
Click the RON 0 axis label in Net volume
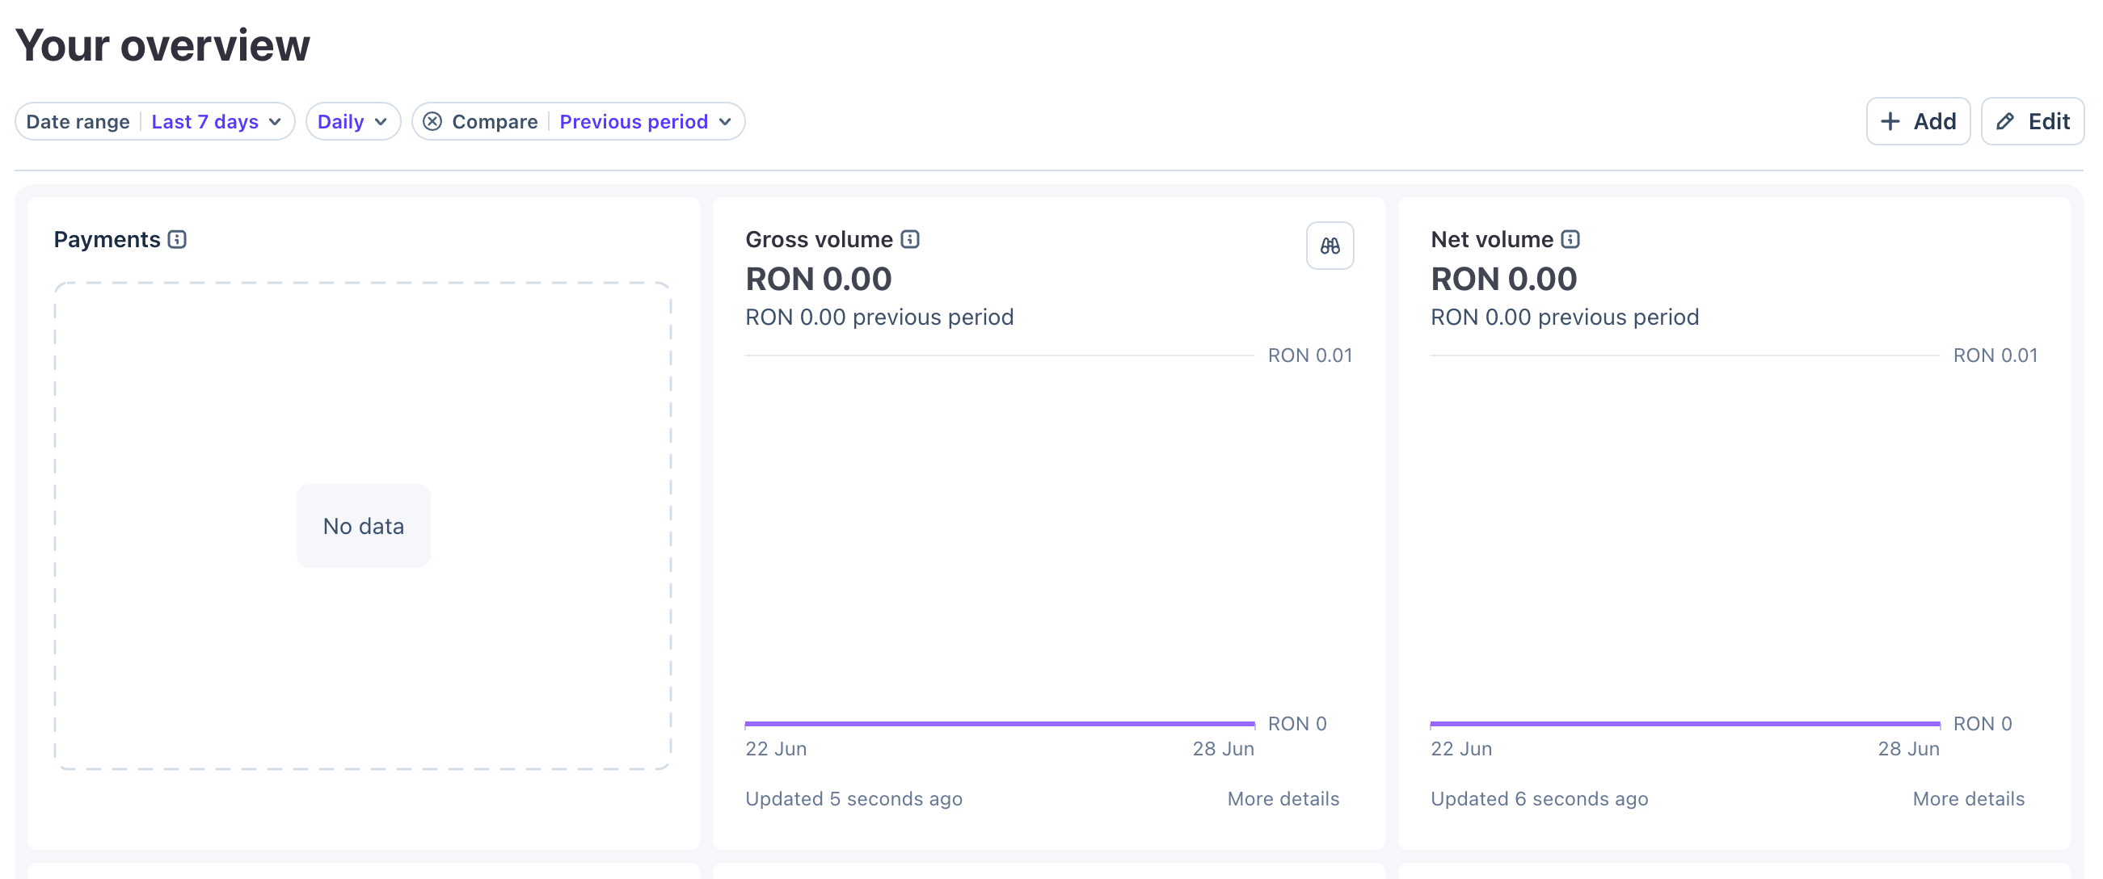pos(1983,723)
